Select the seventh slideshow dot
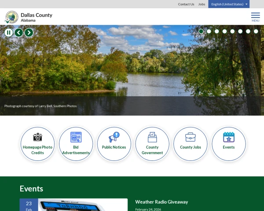The width and height of the screenshot is (264, 211). (x=248, y=31)
